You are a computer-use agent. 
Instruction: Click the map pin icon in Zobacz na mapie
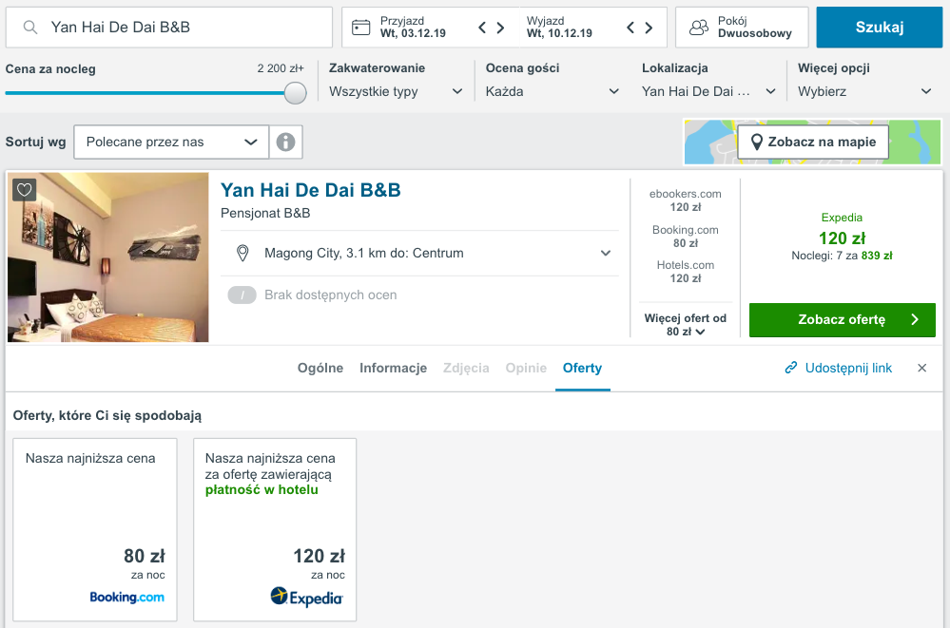756,143
